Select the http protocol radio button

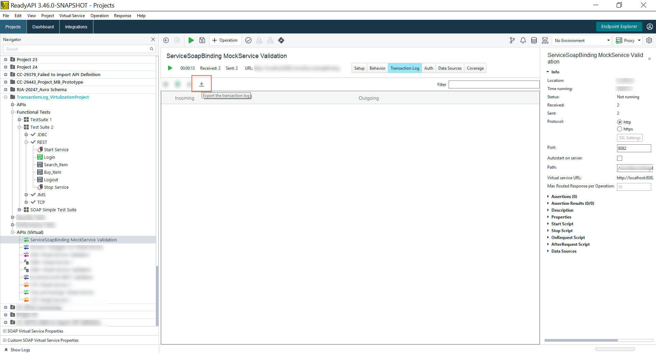619,122
